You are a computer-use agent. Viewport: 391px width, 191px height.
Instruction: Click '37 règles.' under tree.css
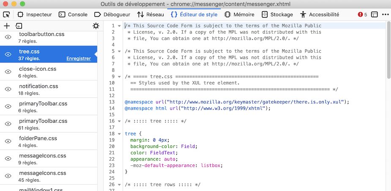click(30, 59)
